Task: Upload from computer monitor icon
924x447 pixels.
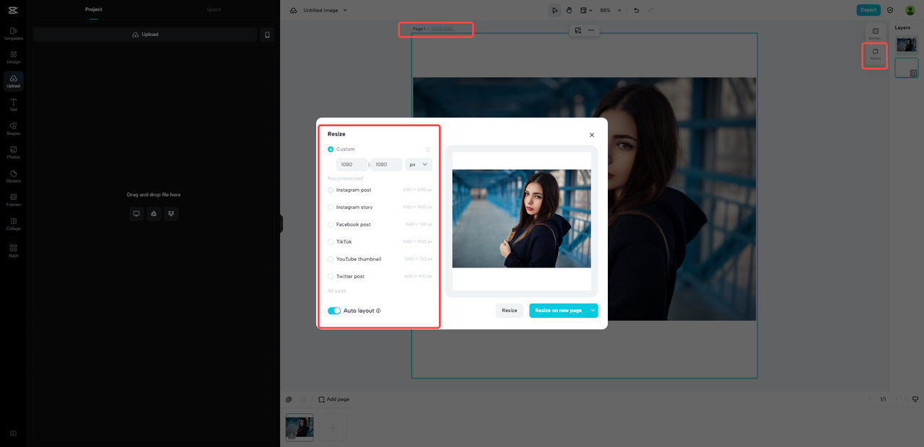Action: click(136, 213)
